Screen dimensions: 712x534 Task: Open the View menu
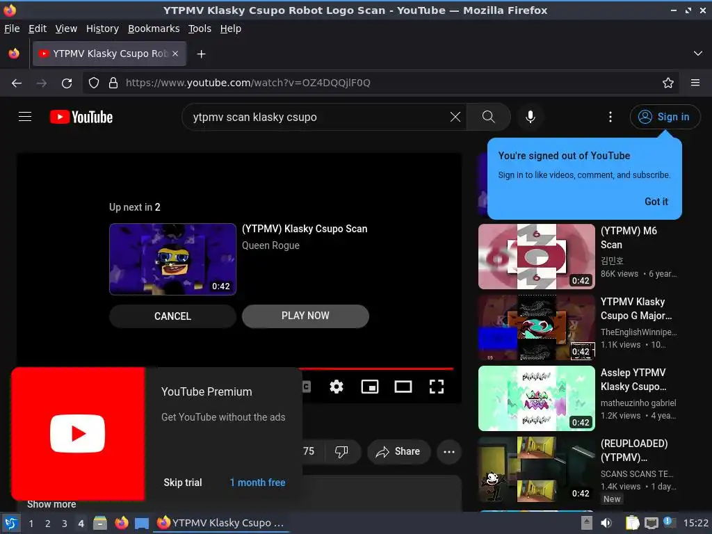point(66,29)
